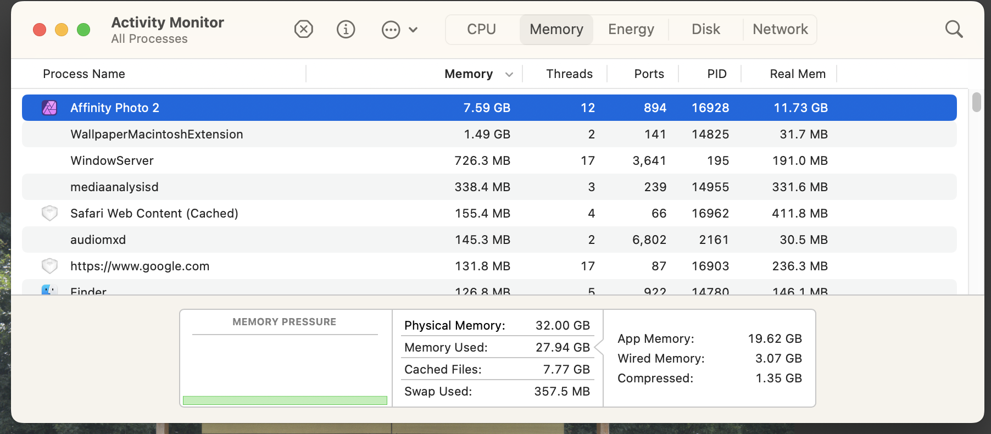Select the WindowServer process row

click(x=489, y=160)
